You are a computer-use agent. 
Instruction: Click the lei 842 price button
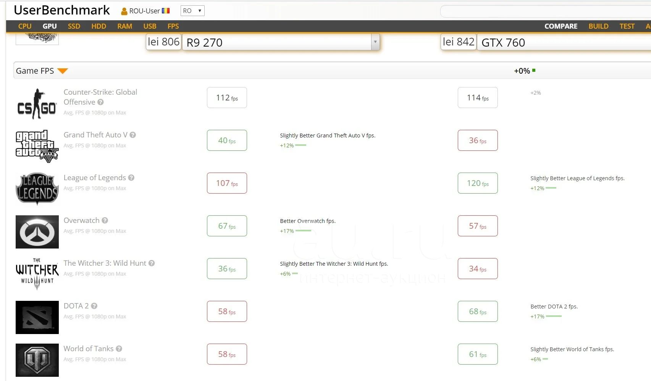pyautogui.click(x=459, y=42)
